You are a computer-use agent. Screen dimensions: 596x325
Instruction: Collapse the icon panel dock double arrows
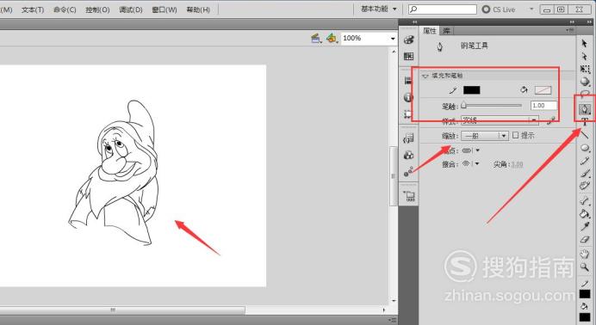(x=414, y=22)
